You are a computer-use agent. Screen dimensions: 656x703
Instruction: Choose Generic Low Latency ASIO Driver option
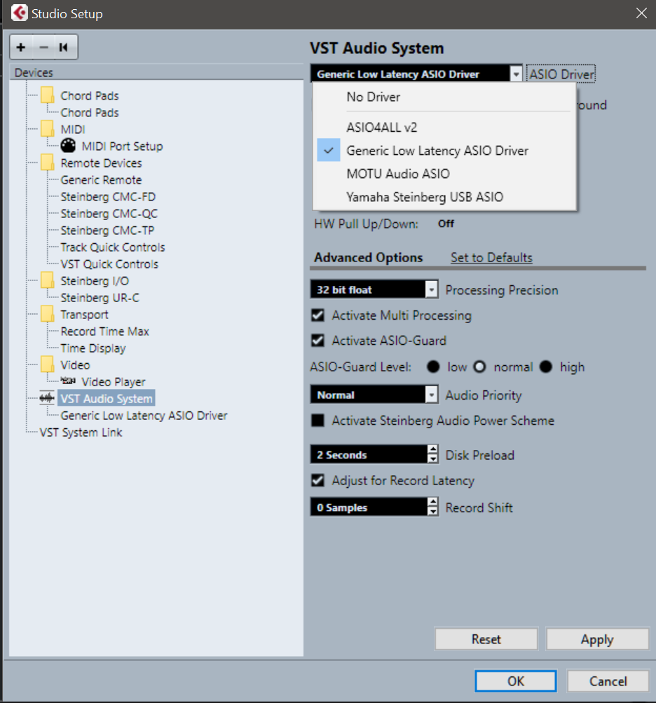point(444,151)
